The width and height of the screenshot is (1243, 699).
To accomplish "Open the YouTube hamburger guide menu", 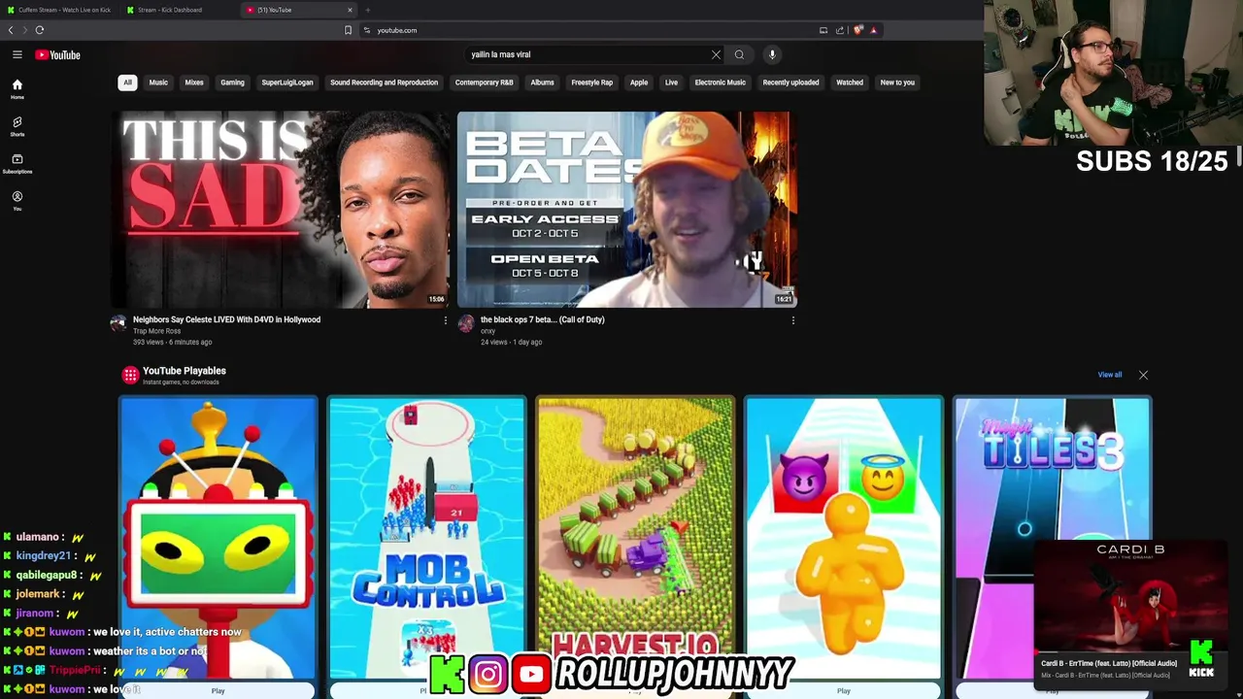I will pos(17,54).
